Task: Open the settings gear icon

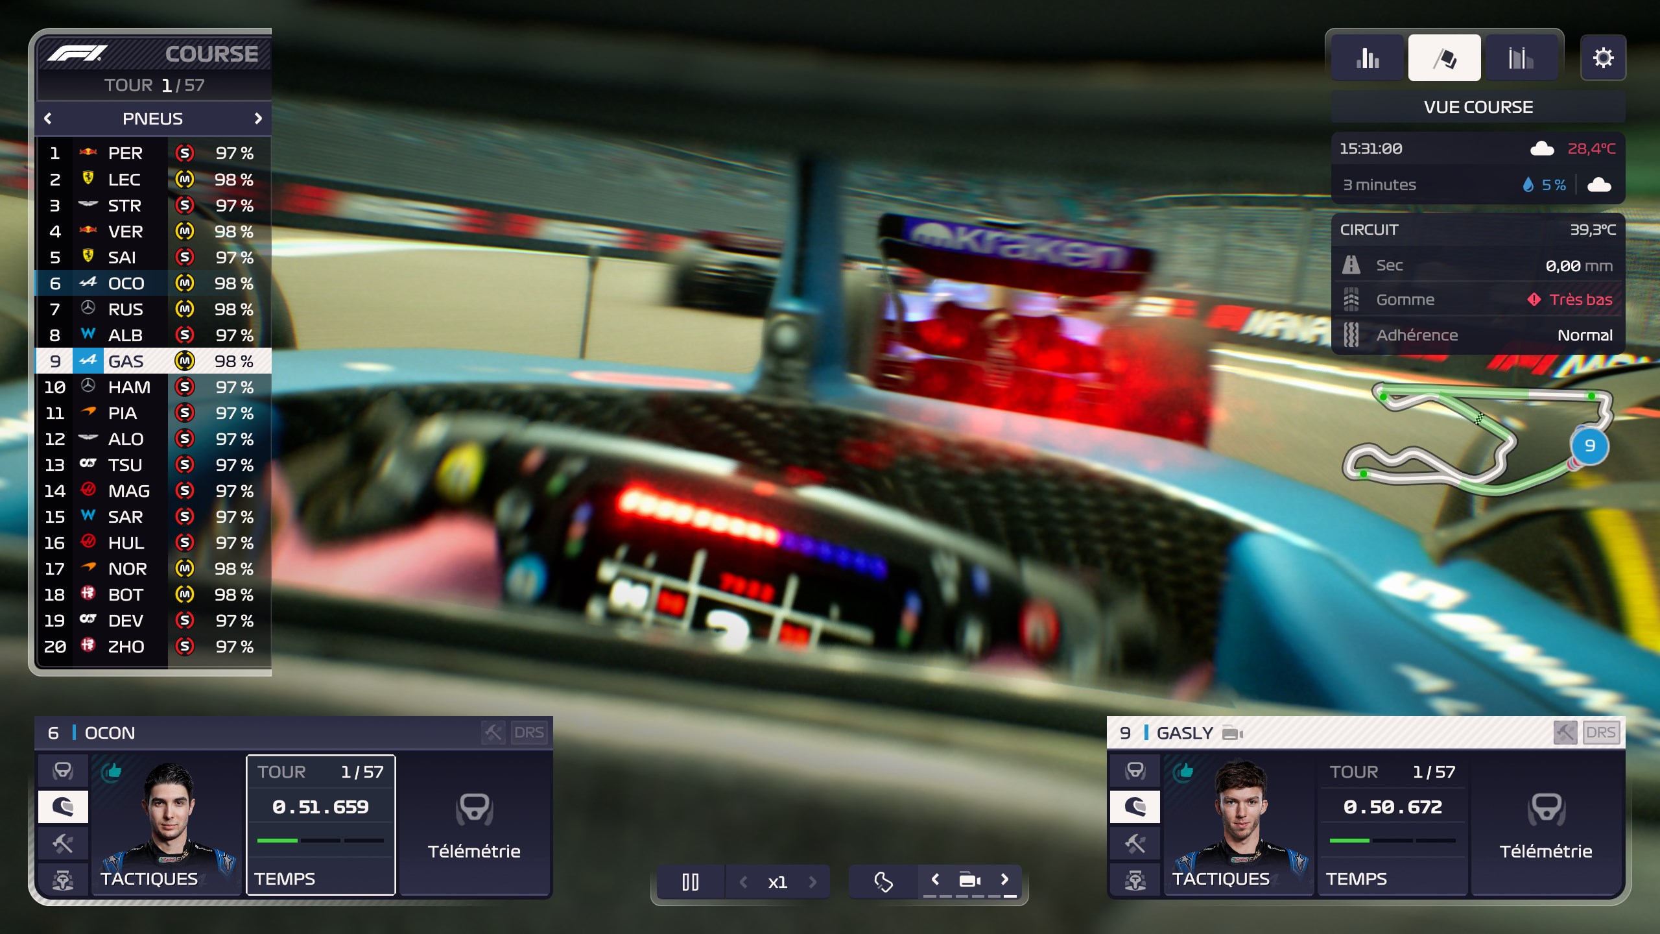Action: point(1602,58)
